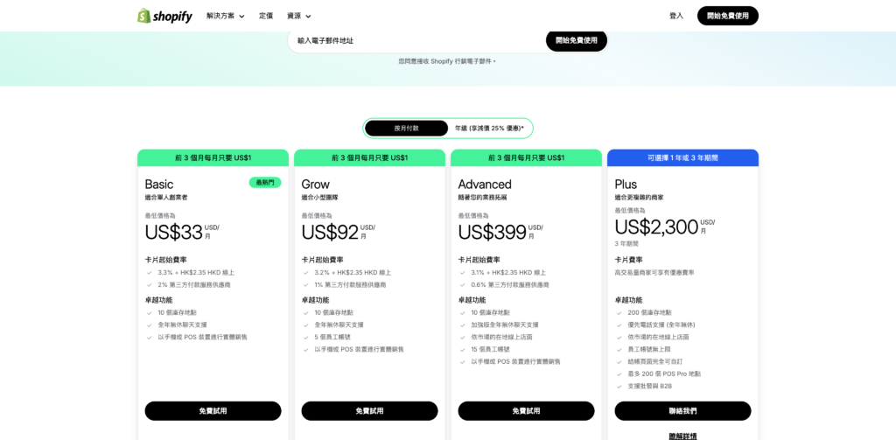This screenshot has height=440, width=896.
Task: Click '5 個員工帳號' in Grow
Action: (x=334, y=337)
